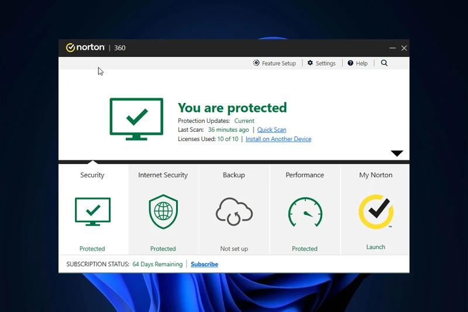The height and width of the screenshot is (312, 468).
Task: Click the Security monitor checkmark icon
Action: (92, 211)
